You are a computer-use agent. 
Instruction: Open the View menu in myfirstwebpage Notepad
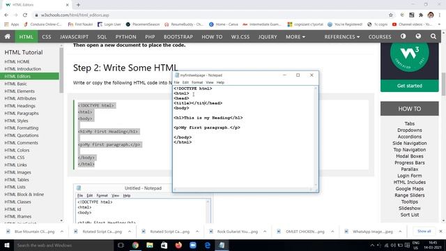tap(210, 82)
